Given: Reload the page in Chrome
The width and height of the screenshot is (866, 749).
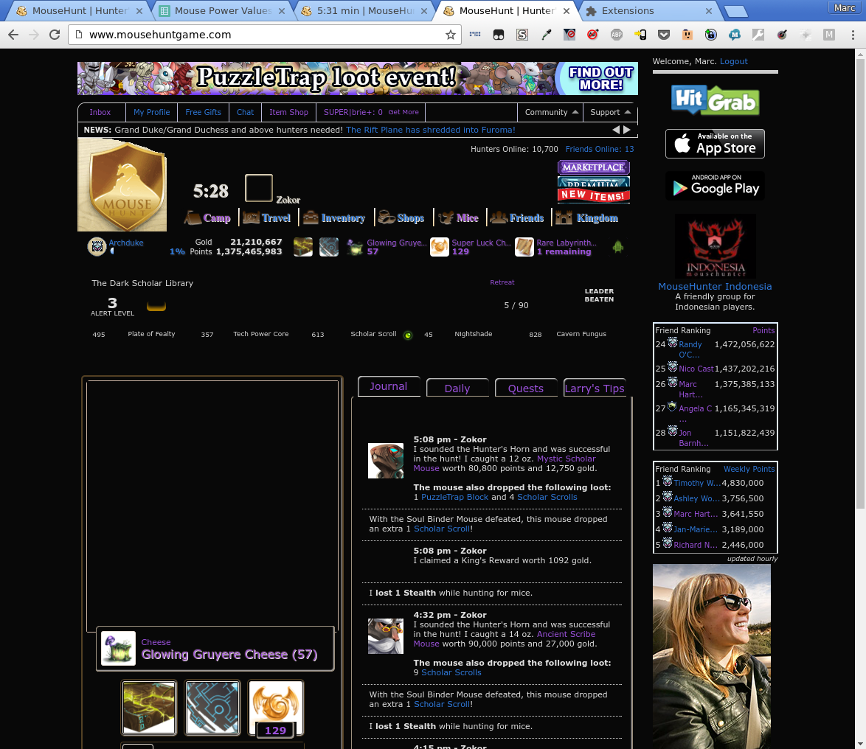Looking at the screenshot, I should pos(54,35).
